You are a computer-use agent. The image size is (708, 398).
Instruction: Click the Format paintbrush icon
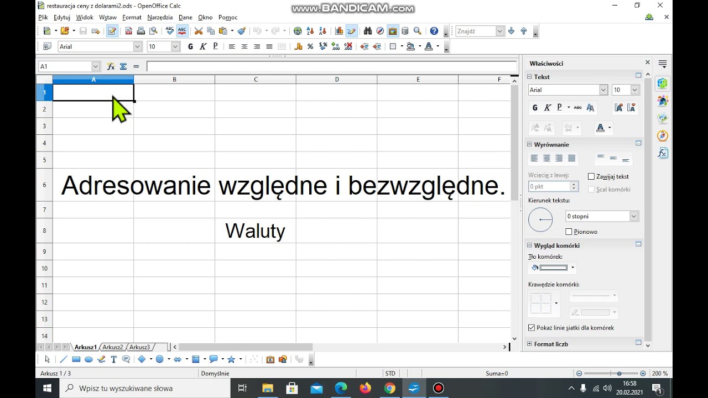click(x=242, y=31)
